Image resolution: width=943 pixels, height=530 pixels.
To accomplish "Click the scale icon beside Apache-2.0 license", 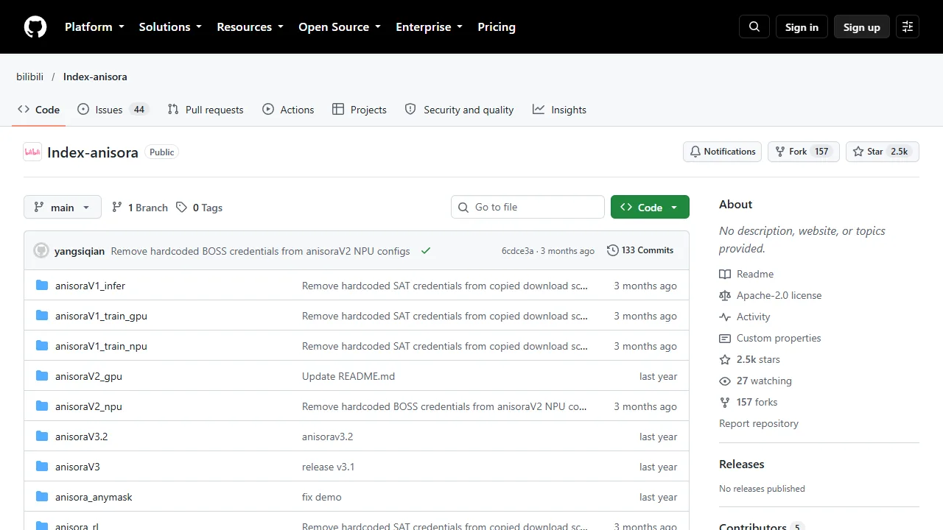I will pyautogui.click(x=725, y=296).
